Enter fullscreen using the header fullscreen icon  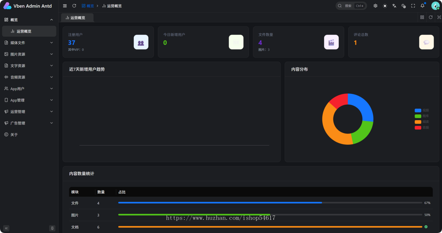[x=413, y=6]
